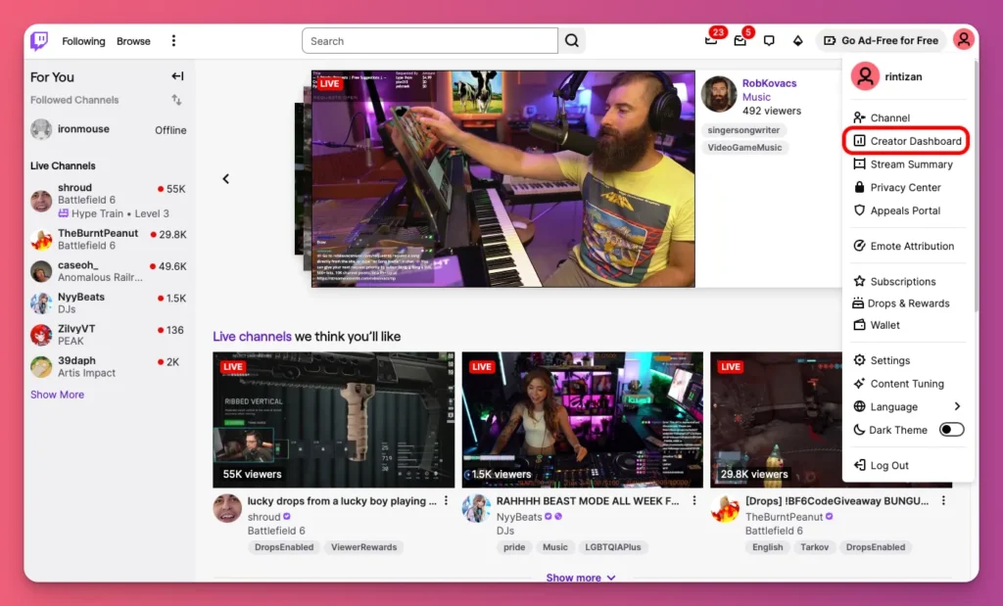
Task: Open NyyBeats 1.5K viewers stream thumbnail
Action: pyautogui.click(x=582, y=419)
